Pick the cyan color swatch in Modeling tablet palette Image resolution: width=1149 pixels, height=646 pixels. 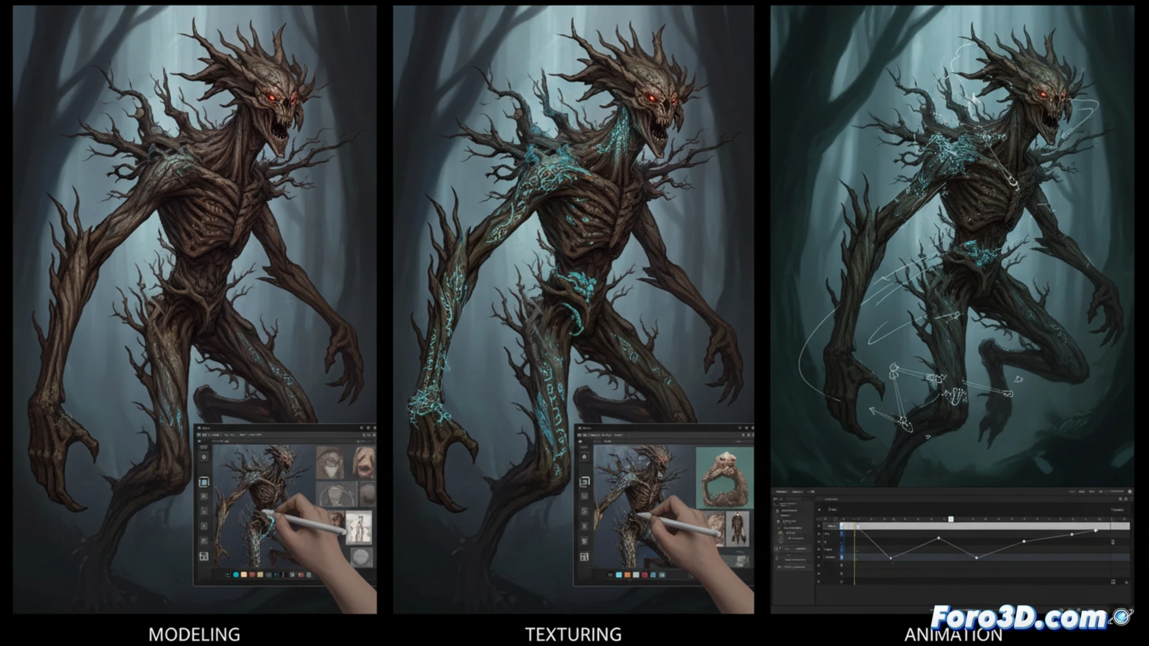236,575
